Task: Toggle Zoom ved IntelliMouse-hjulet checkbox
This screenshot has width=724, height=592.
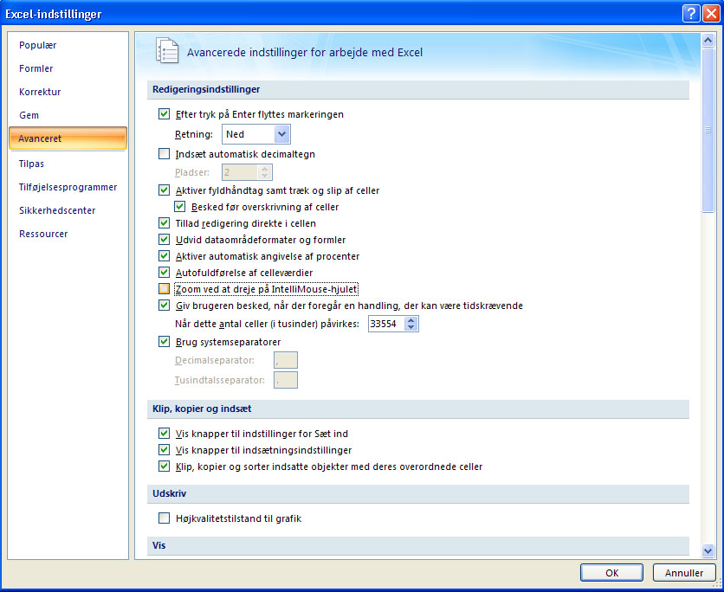Action: [x=164, y=289]
